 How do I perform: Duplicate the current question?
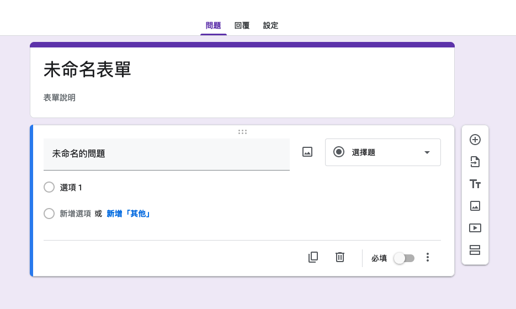313,257
